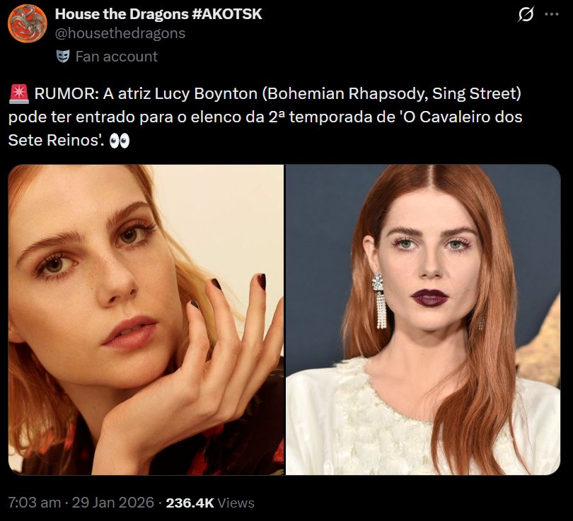Click the eyes emoji after Sete Reinos
This screenshot has width=573, height=521.
(x=120, y=141)
